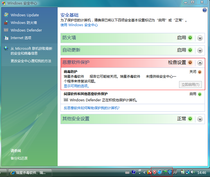Viewport: 210px width, 177px height.
Task: Click the red security shield alert tray icon
Action: pyautogui.click(x=155, y=172)
